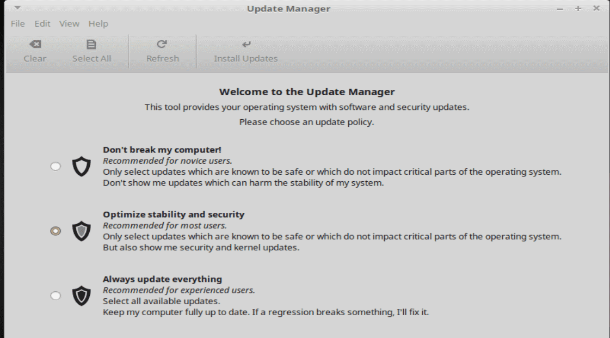Click the Select All document icon

pyautogui.click(x=91, y=44)
